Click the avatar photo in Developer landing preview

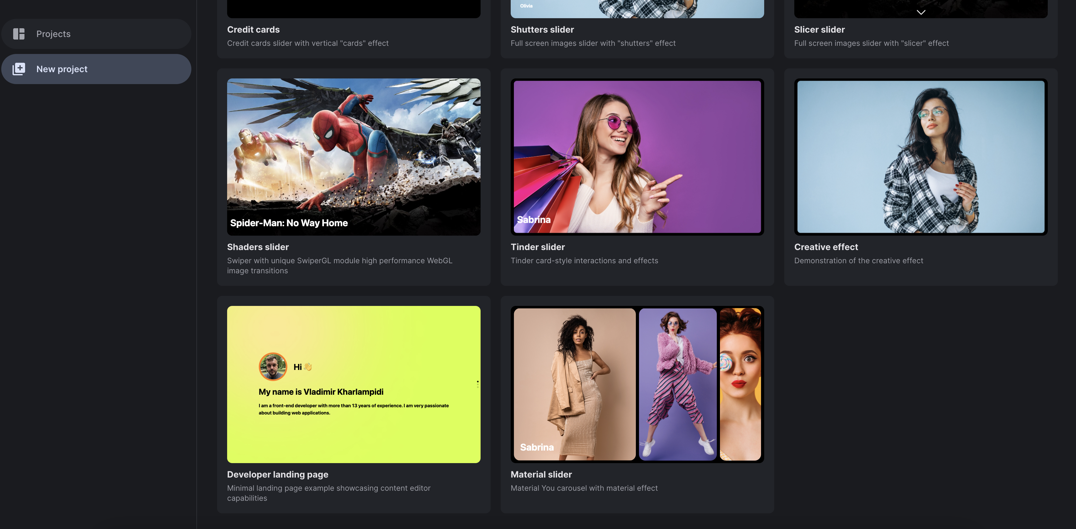click(273, 366)
